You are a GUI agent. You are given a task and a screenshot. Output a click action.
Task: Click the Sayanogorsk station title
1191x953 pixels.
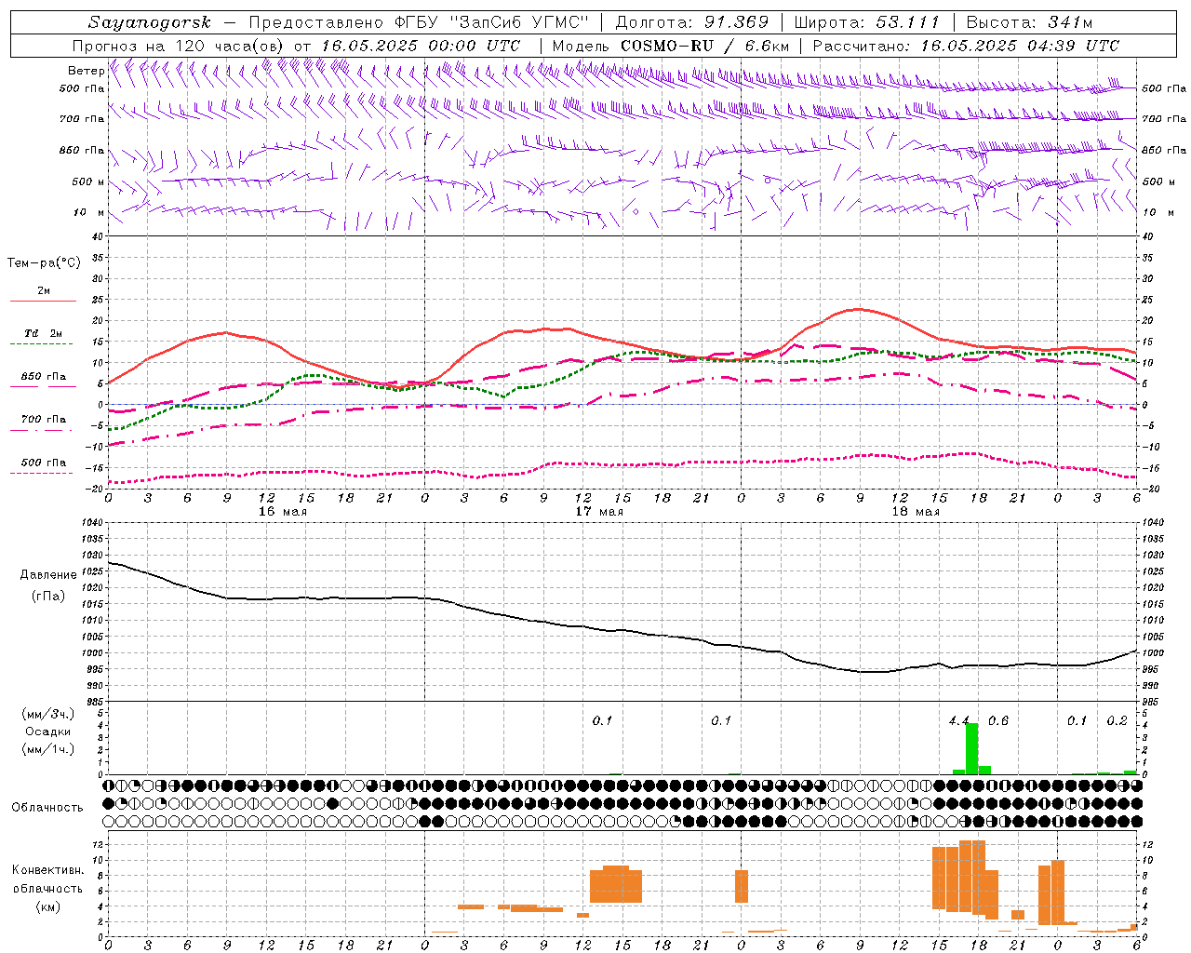click(x=149, y=22)
